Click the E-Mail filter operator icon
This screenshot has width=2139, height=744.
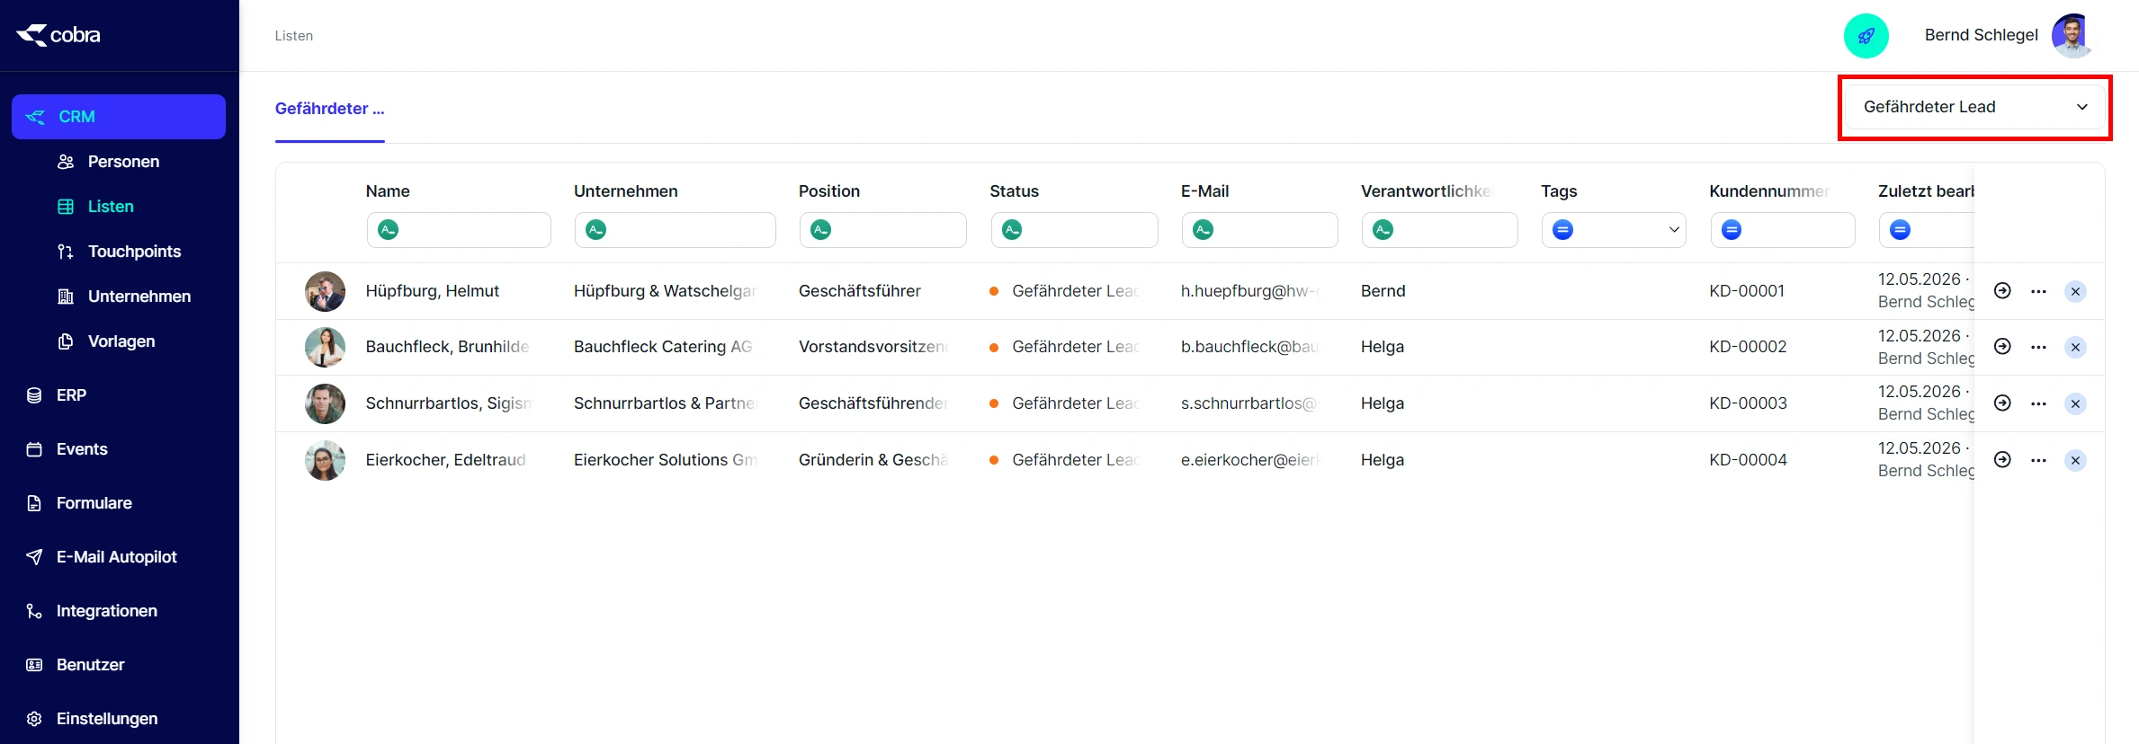[x=1204, y=230]
